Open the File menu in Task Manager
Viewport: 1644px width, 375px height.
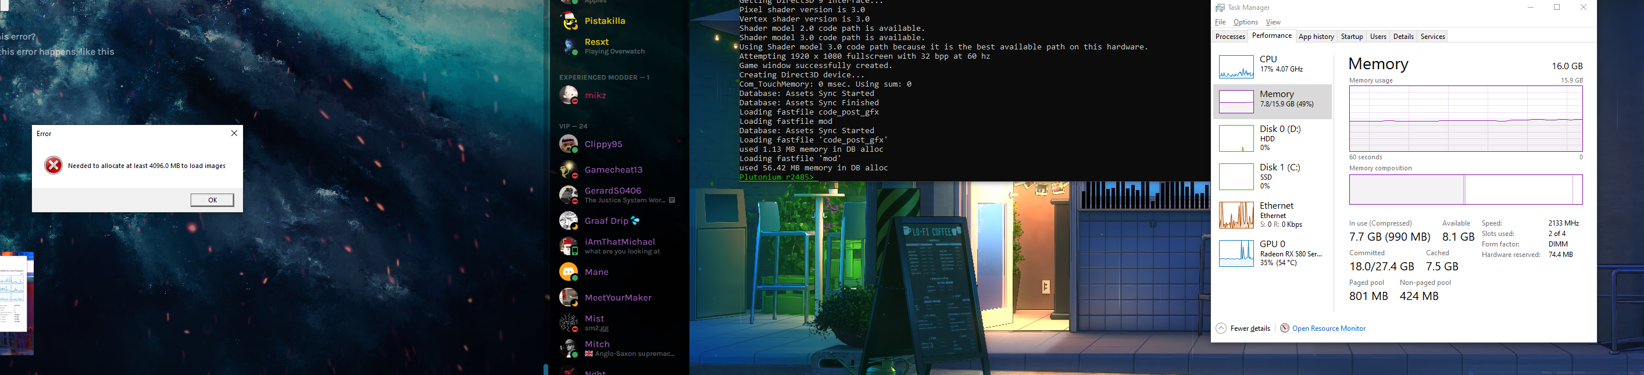[1220, 22]
